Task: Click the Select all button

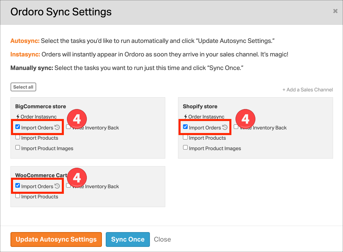Action: tap(23, 87)
